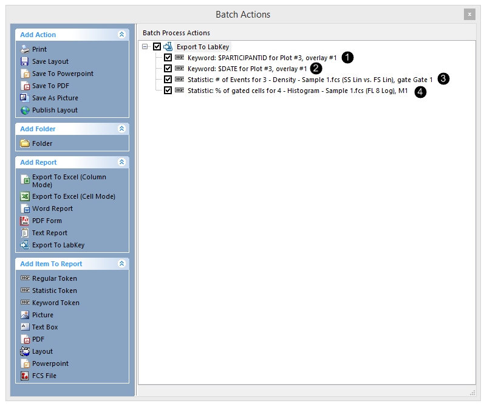Click the Publish Layout globe icon
The image size is (487, 406).
click(x=25, y=110)
